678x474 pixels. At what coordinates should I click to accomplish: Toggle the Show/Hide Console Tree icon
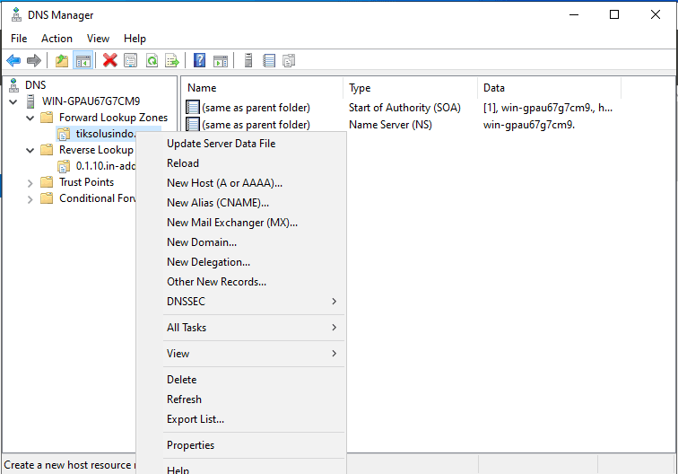click(83, 60)
